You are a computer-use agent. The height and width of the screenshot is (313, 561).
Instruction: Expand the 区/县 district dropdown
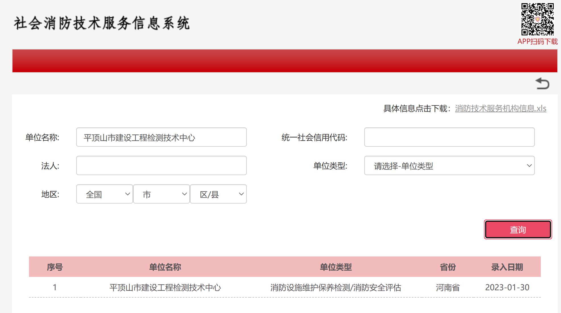pos(218,194)
